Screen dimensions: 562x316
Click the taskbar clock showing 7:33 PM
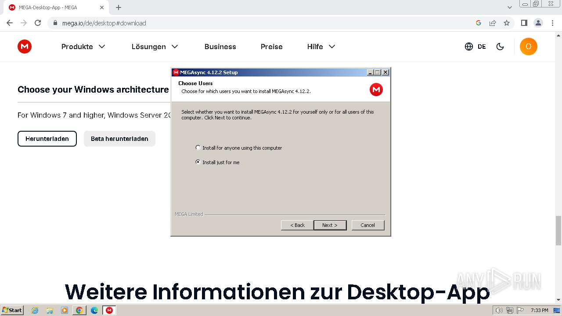tap(539, 310)
